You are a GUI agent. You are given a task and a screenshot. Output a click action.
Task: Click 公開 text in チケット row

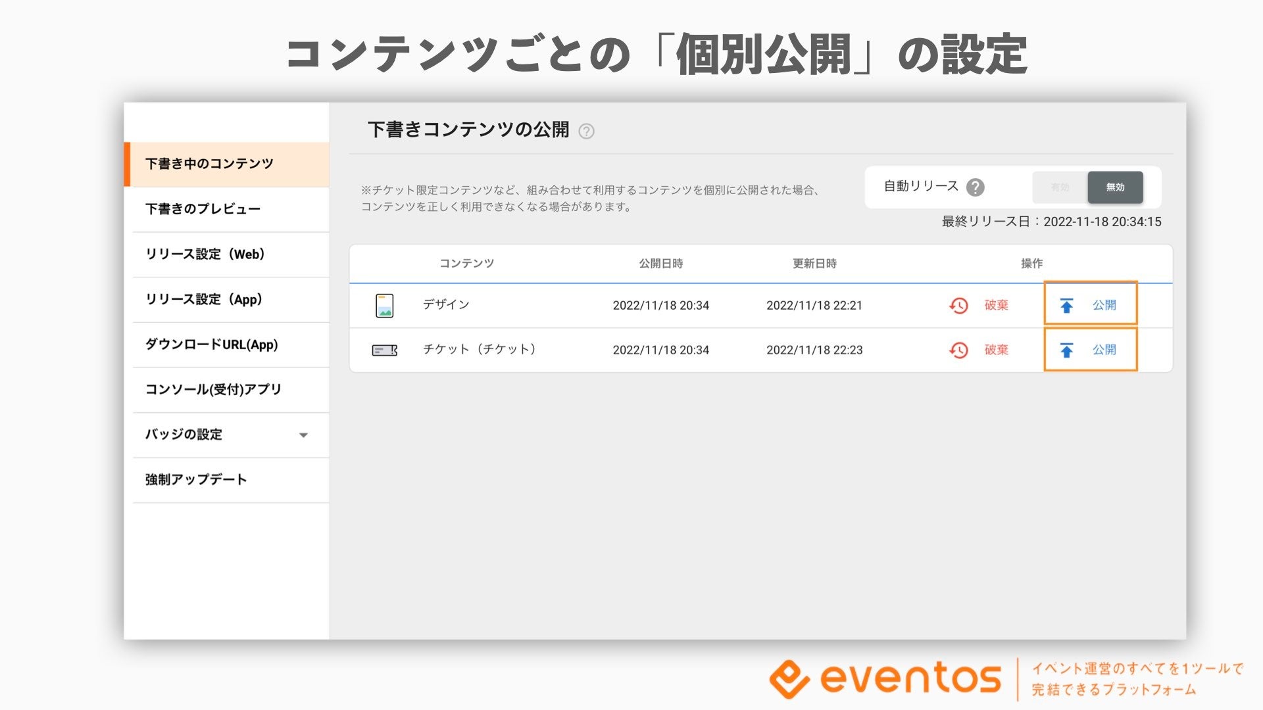pos(1104,350)
